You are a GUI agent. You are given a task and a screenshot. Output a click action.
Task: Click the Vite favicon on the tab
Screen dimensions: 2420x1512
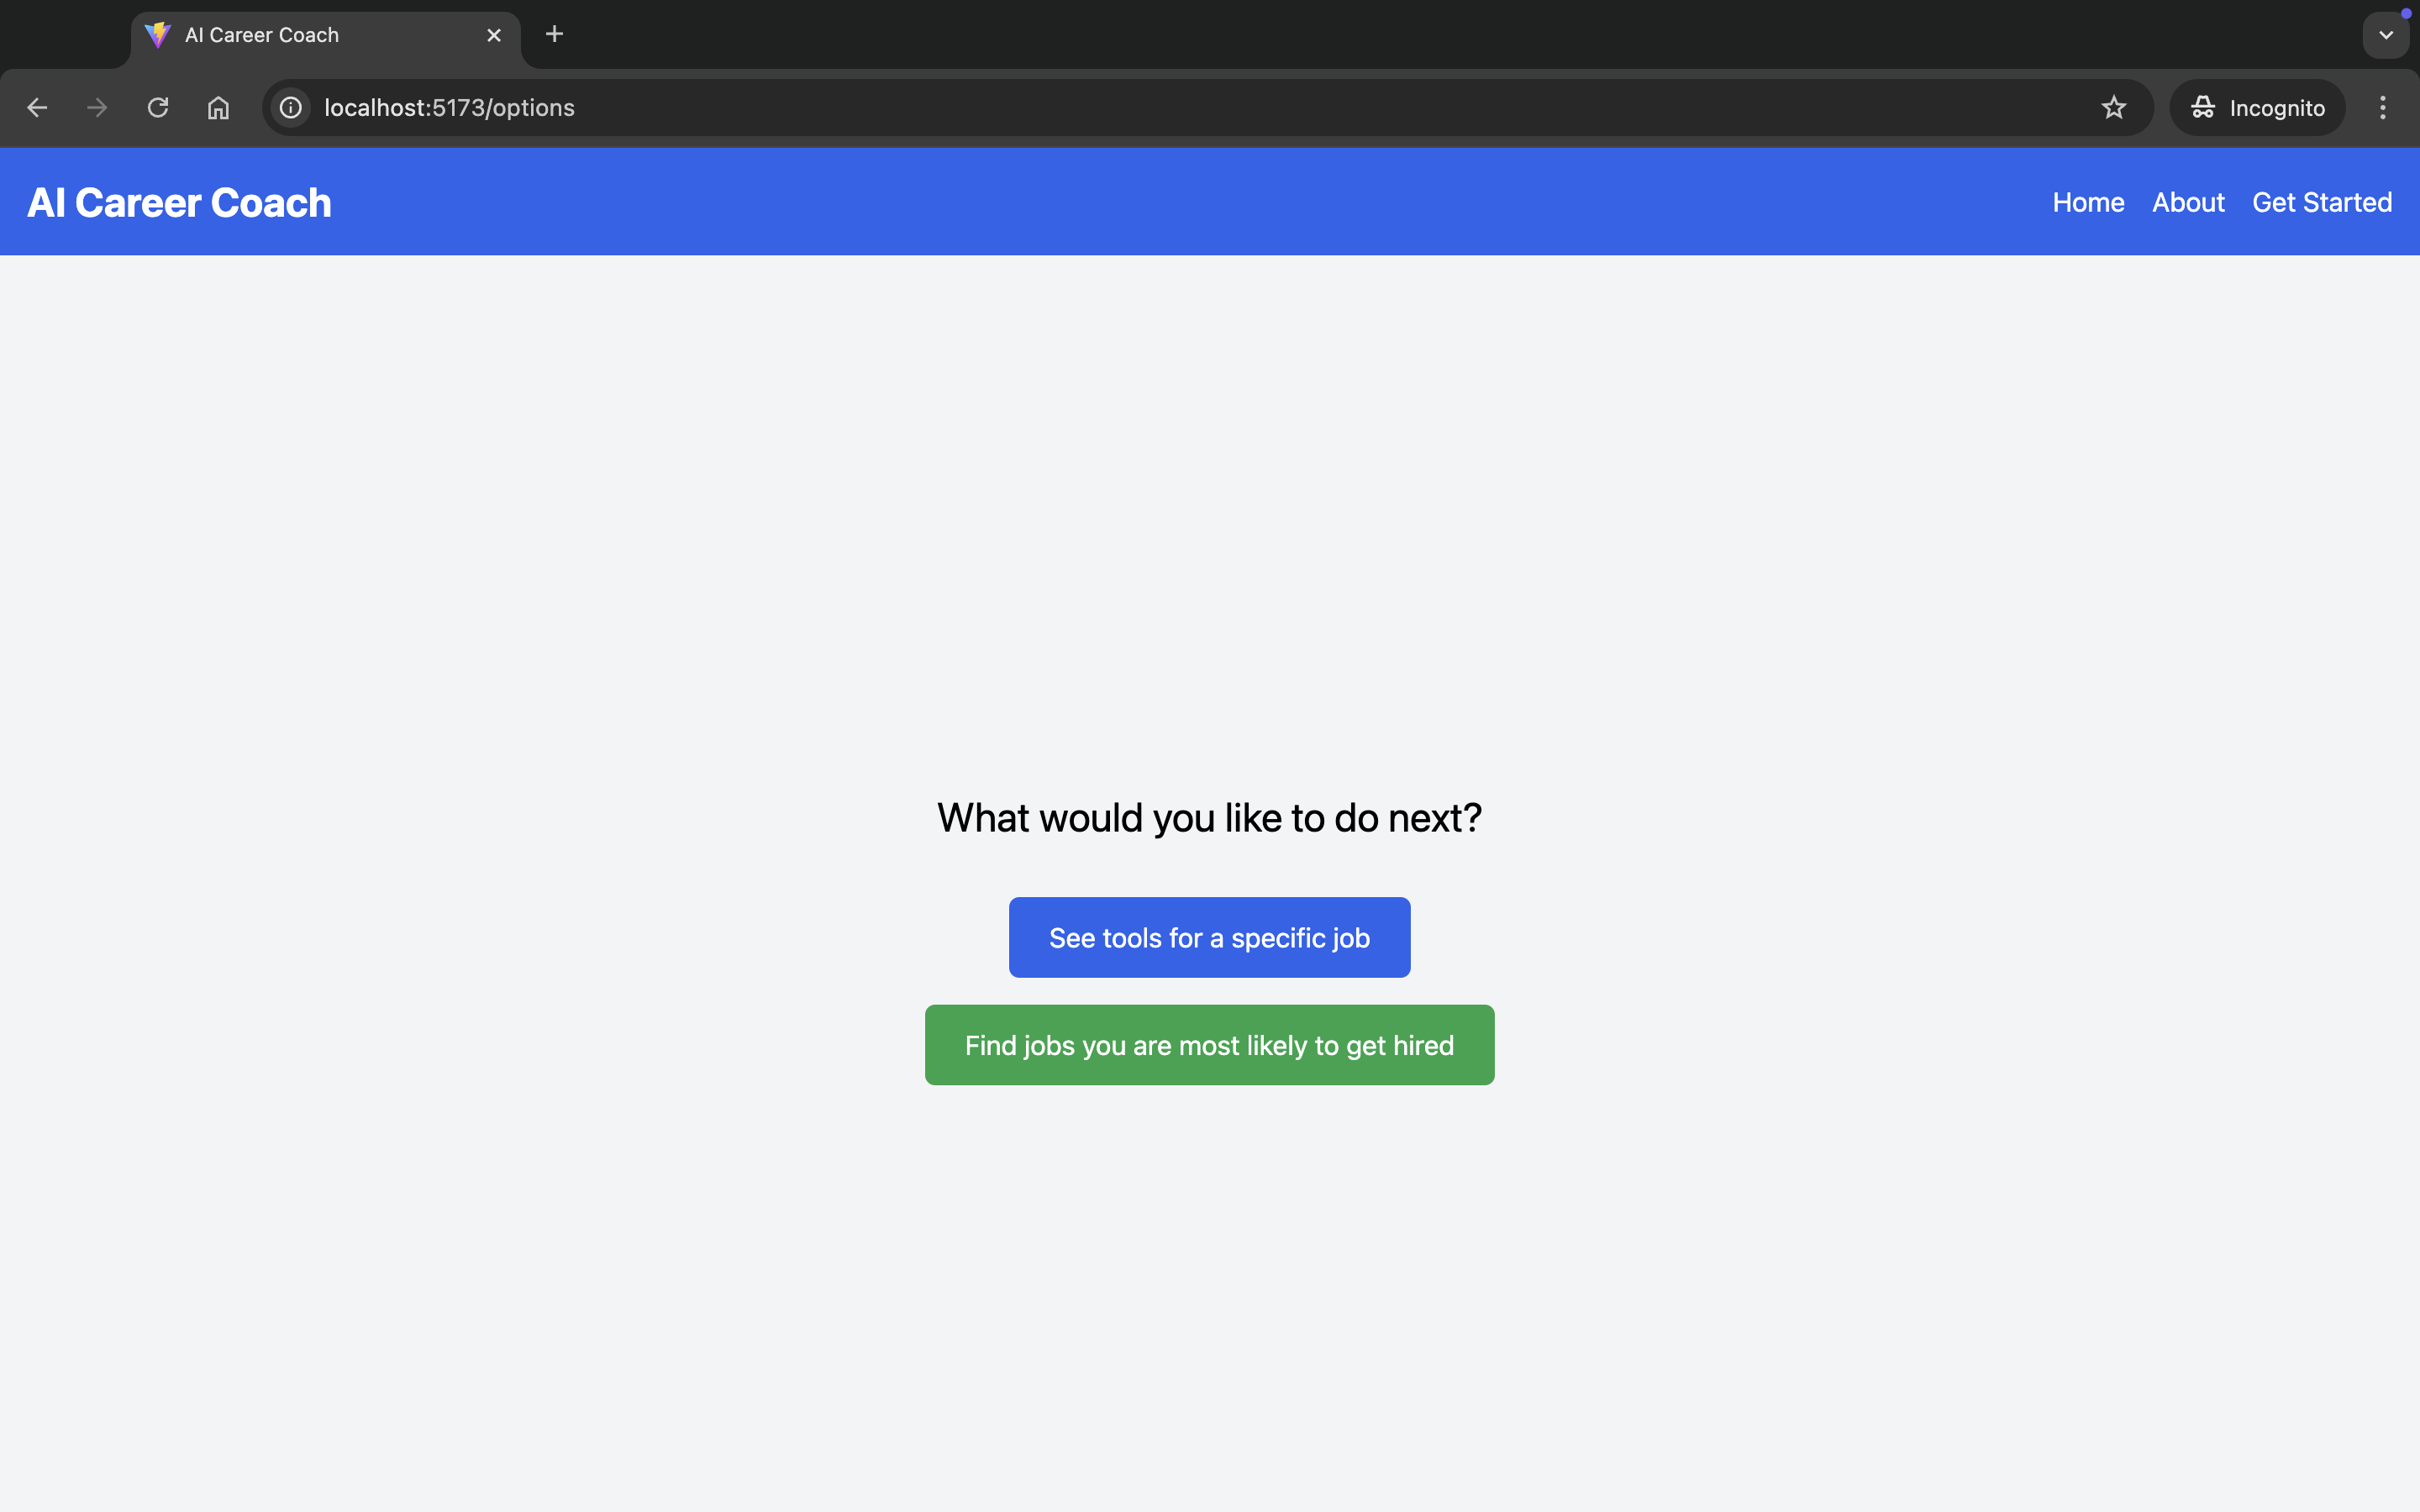(158, 35)
